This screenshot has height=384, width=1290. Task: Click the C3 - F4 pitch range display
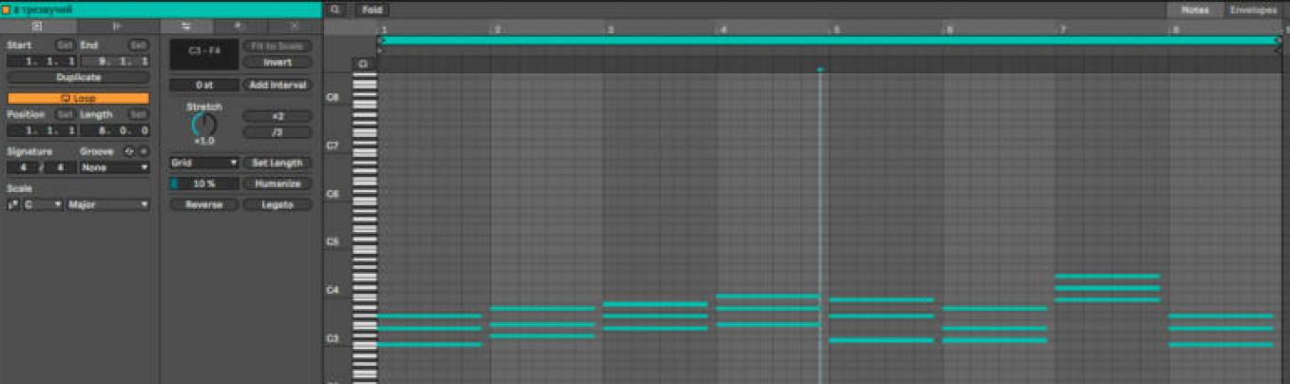(204, 54)
